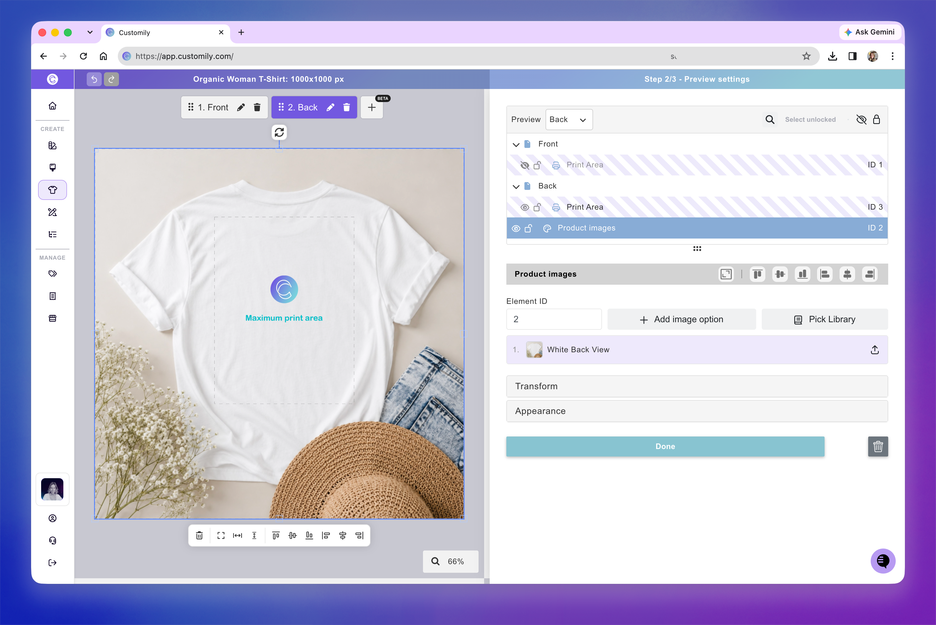
Task: Click the Done button
Action: coord(665,447)
